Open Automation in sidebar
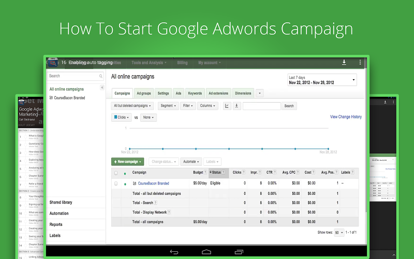Screen dimensions: 414x259 59,213
